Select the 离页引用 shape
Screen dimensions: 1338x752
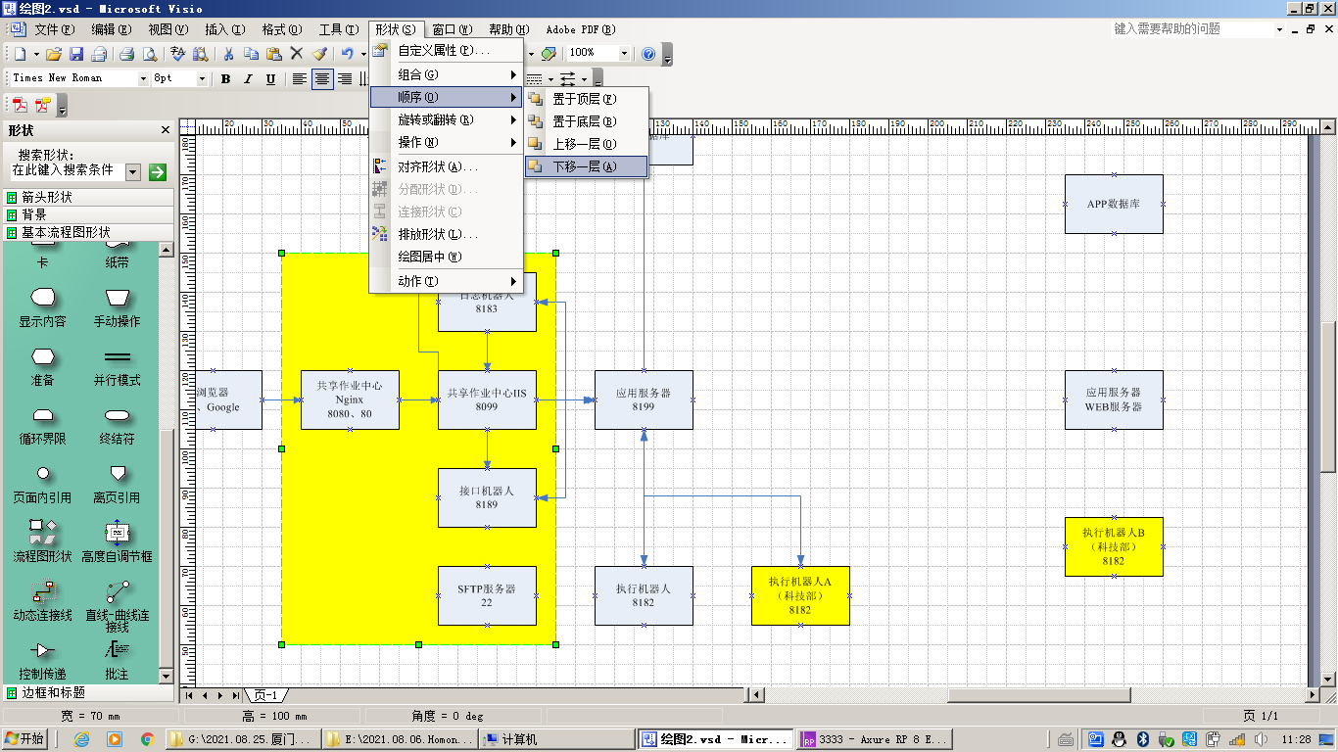pos(118,483)
